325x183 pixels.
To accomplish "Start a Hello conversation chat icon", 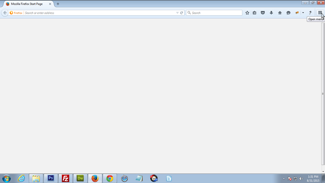I will coord(288,13).
